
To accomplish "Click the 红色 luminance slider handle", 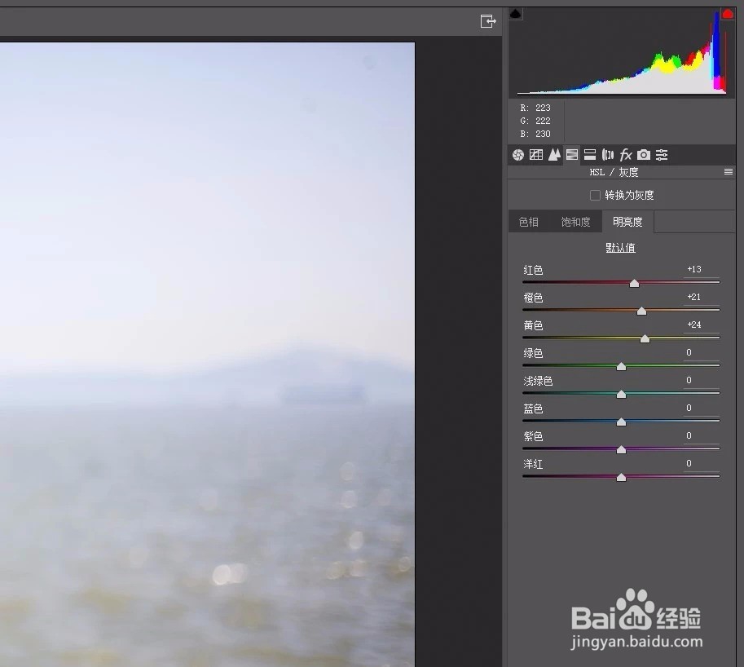I will (x=634, y=284).
